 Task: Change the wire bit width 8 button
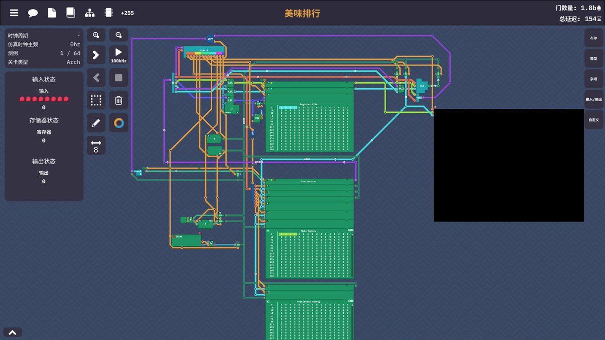coord(96,146)
